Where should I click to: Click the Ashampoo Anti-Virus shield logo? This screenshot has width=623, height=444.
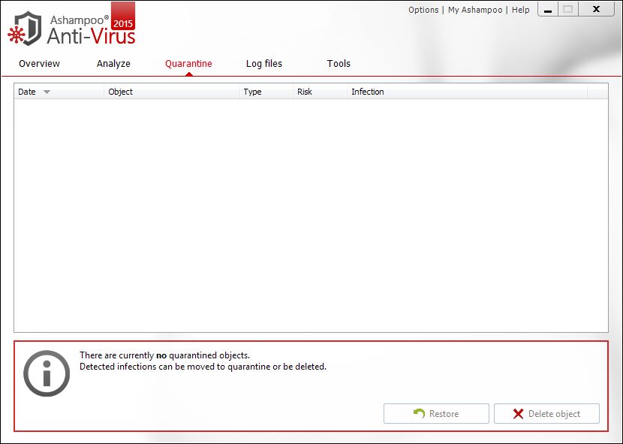pos(25,29)
